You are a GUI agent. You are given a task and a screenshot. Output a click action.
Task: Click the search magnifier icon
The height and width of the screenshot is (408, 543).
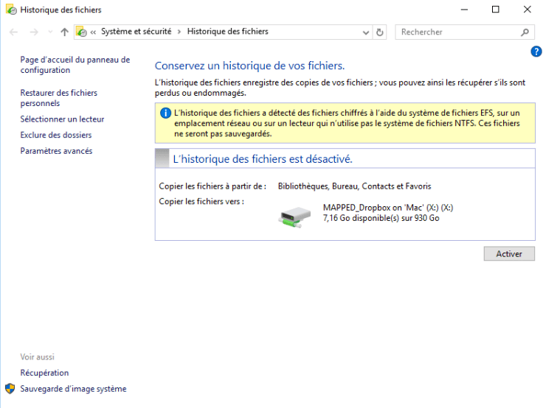tap(525, 32)
